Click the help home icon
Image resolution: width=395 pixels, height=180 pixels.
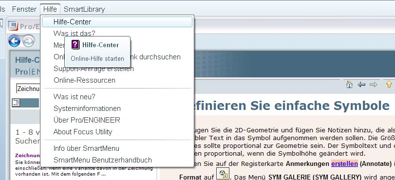coord(349,85)
